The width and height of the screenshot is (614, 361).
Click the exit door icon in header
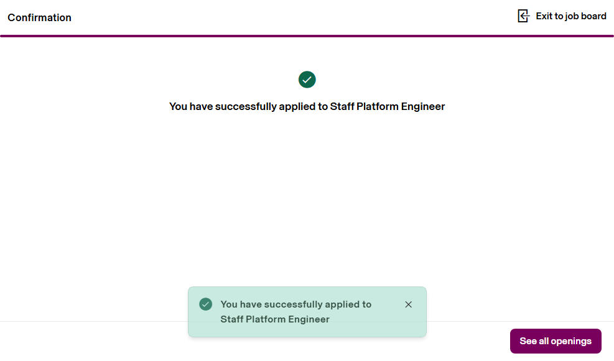coord(523,16)
